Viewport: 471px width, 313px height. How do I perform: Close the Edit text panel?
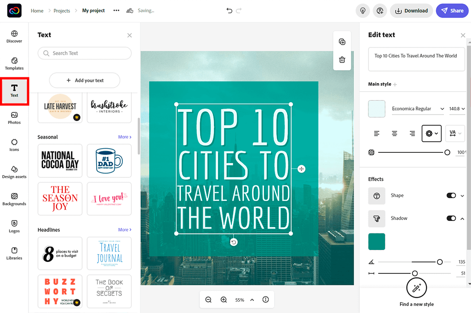463,35
